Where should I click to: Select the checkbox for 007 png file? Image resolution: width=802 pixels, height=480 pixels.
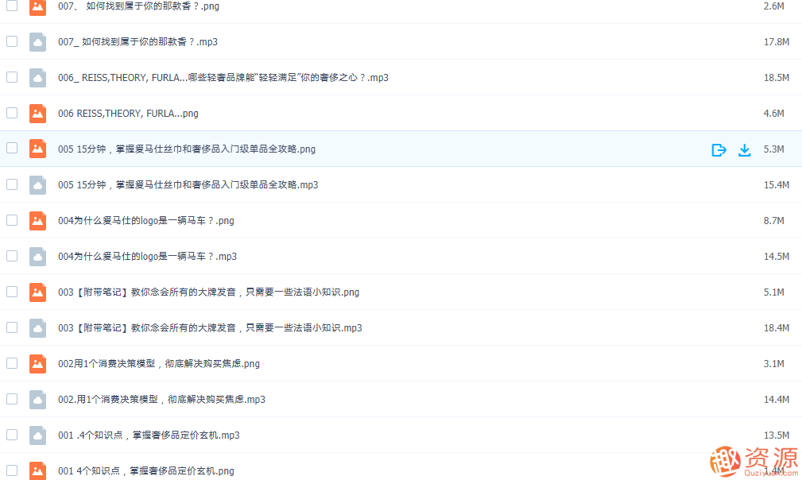[x=11, y=6]
